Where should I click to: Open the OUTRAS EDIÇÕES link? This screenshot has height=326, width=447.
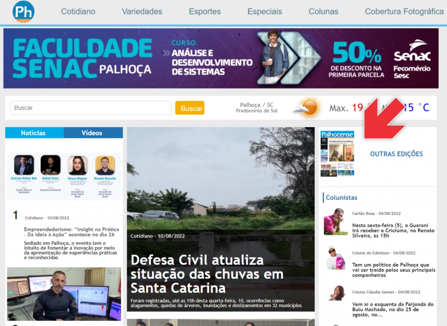pos(396,154)
